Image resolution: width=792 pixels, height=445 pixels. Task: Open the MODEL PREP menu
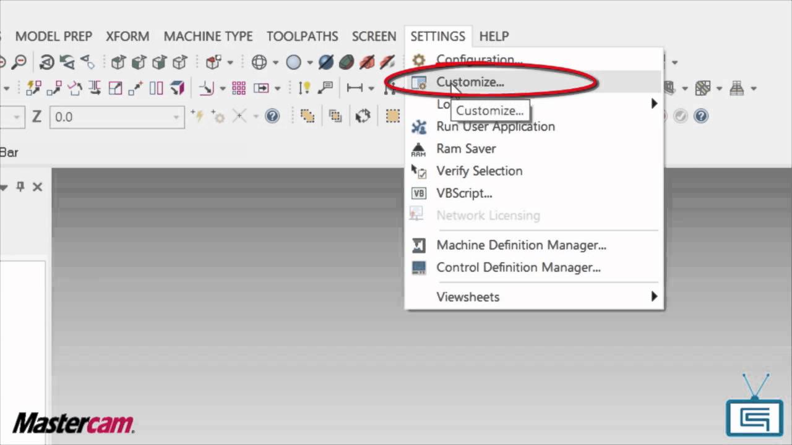54,36
